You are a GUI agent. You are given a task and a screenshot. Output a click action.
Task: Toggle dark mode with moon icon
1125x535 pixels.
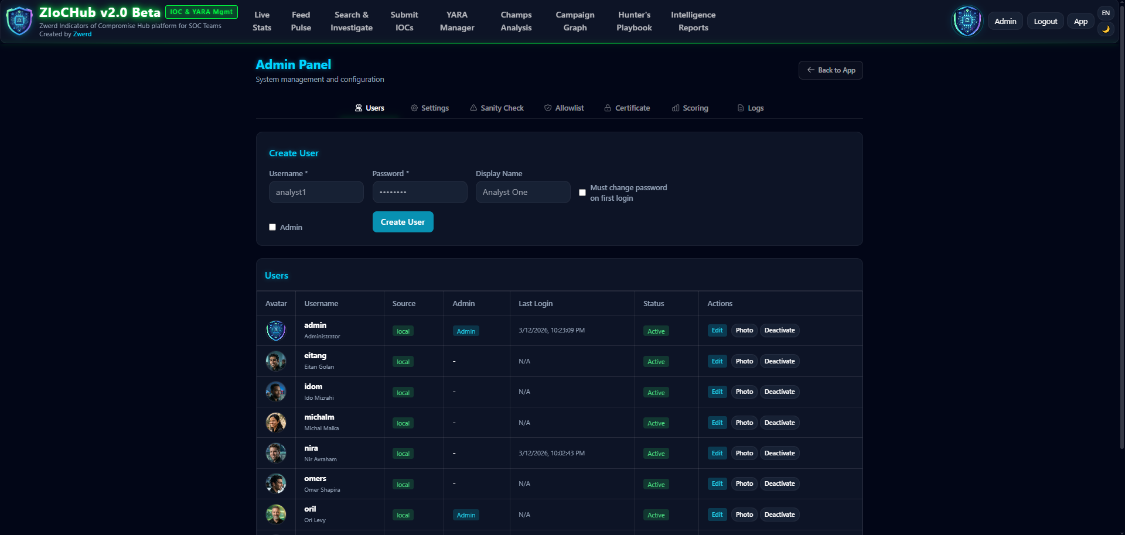(x=1106, y=29)
